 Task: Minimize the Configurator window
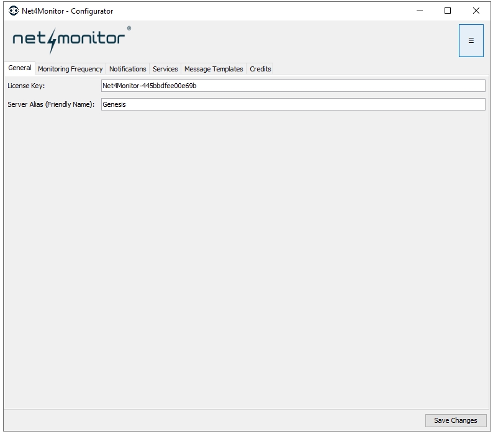420,11
